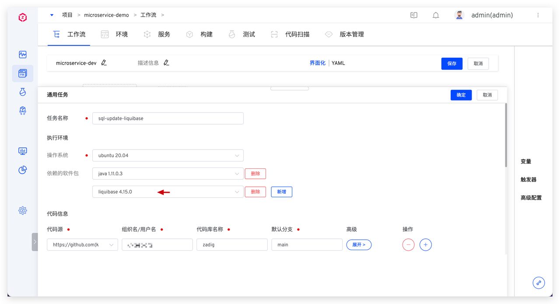
Task: Open the three-dot more menu
Action: [x=538, y=15]
